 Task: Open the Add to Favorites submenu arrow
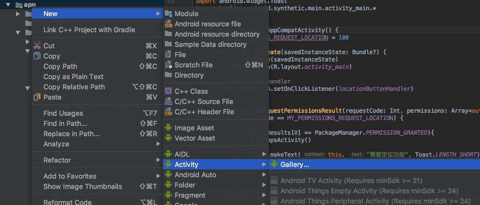(x=158, y=176)
